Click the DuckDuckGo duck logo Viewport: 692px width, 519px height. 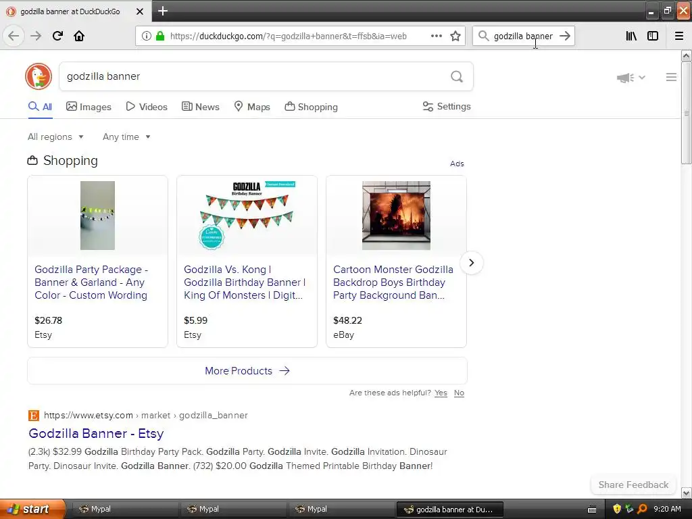coord(39,76)
